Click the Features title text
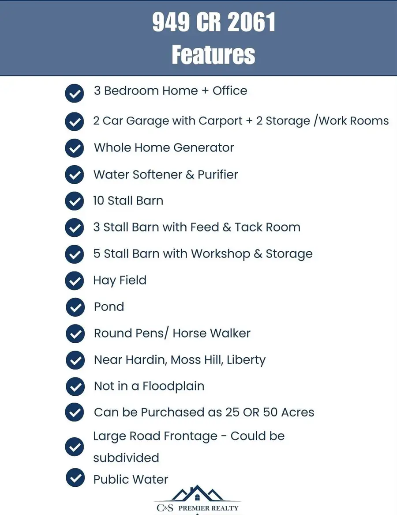 tap(213, 56)
